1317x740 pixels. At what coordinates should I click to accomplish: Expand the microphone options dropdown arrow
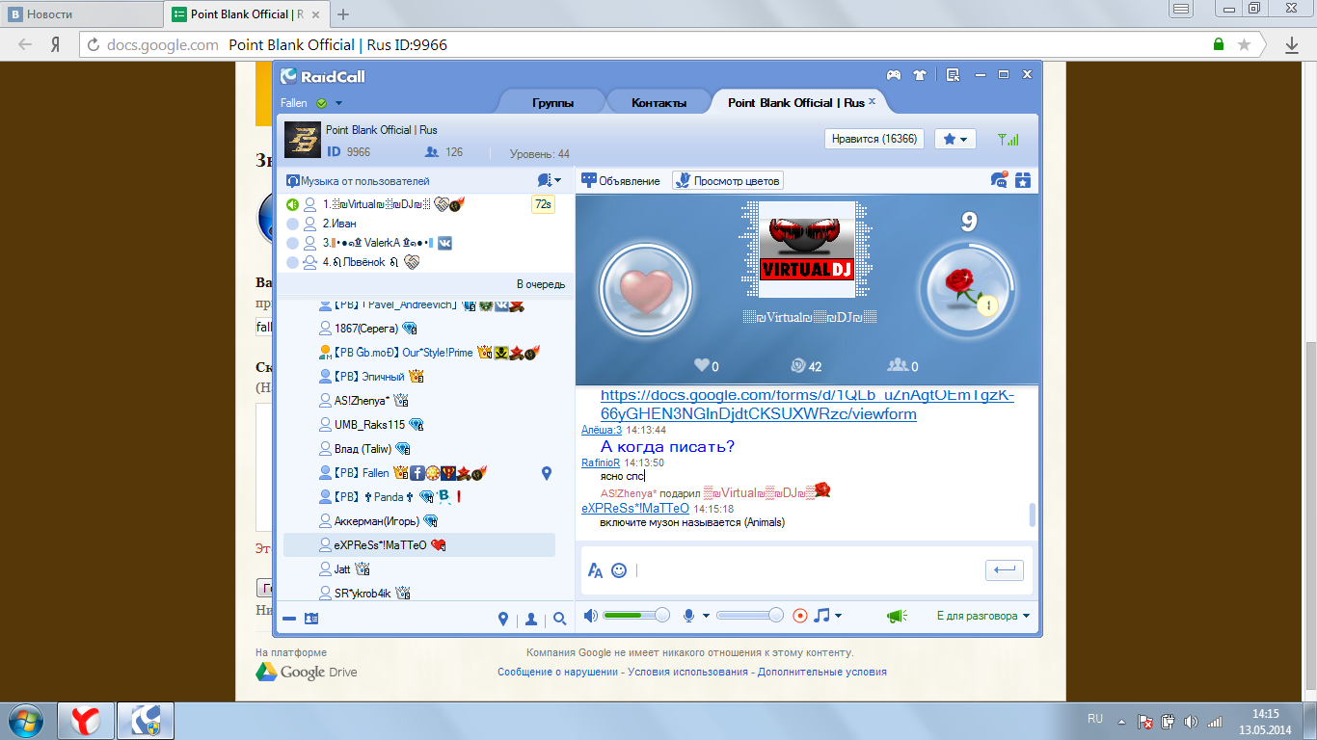(x=706, y=616)
